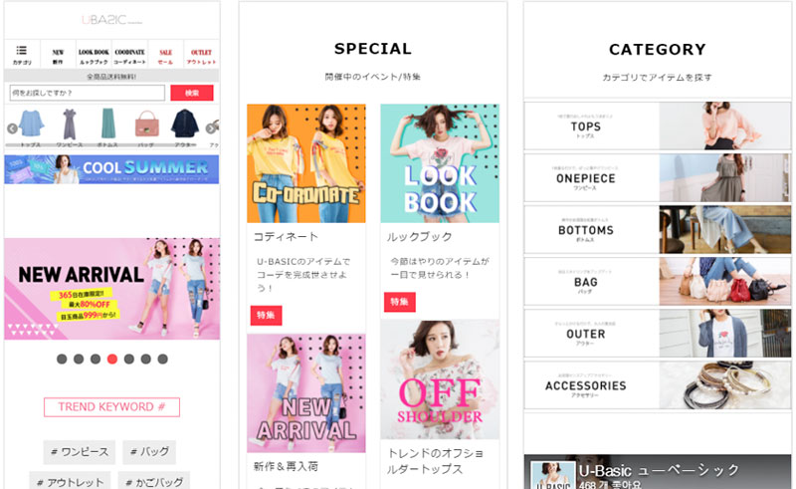Open the NEW menu tab

(58, 54)
